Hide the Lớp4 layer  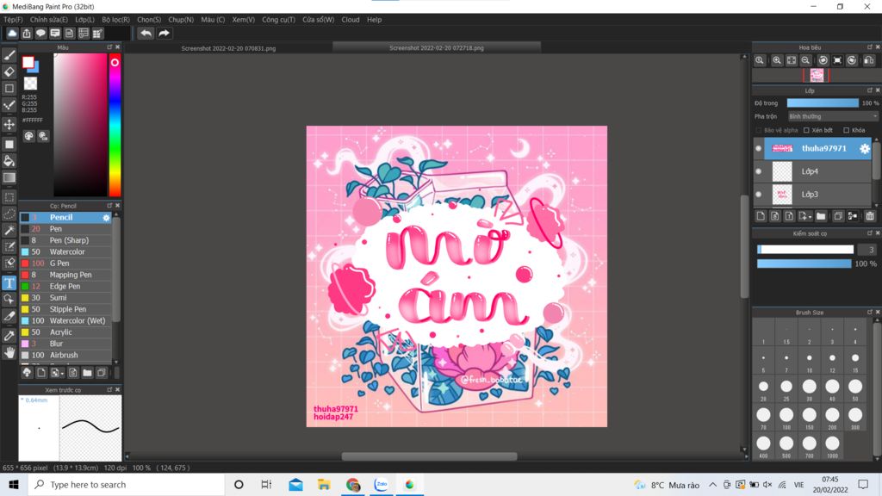coord(758,171)
